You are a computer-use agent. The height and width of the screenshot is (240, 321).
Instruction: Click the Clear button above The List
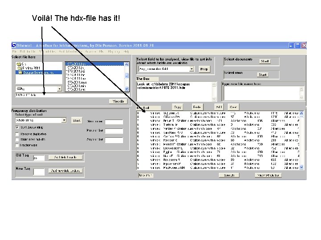[x=233, y=107]
